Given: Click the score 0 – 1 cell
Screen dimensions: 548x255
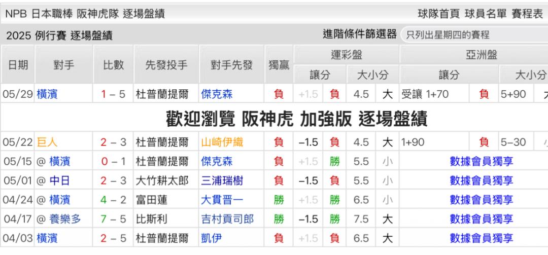Looking at the screenshot, I should coord(114,161).
